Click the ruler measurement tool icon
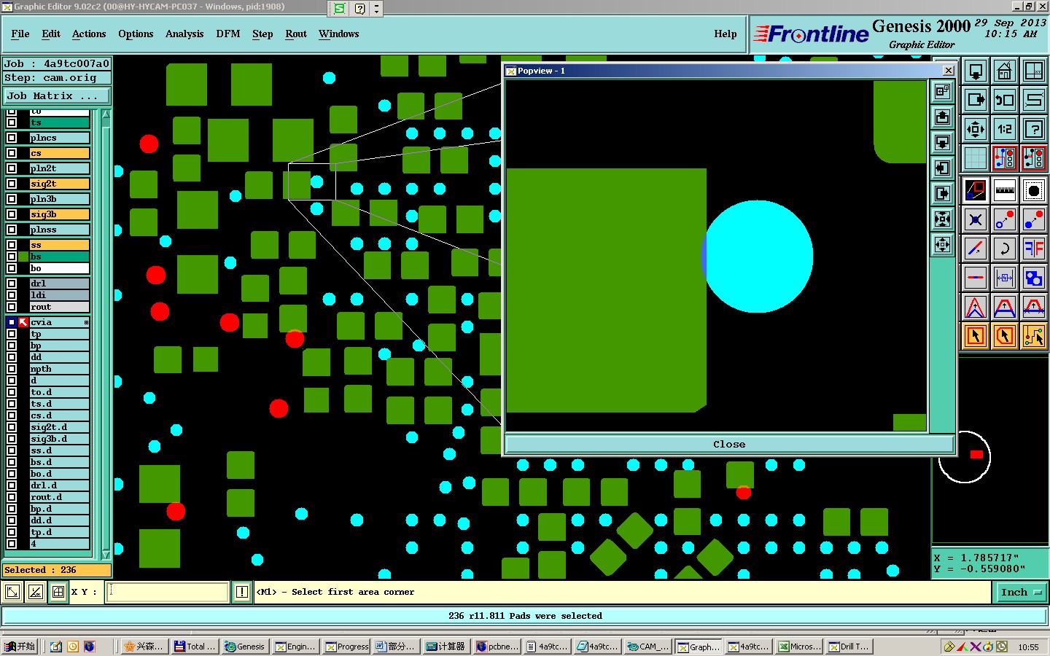 tap(1005, 190)
